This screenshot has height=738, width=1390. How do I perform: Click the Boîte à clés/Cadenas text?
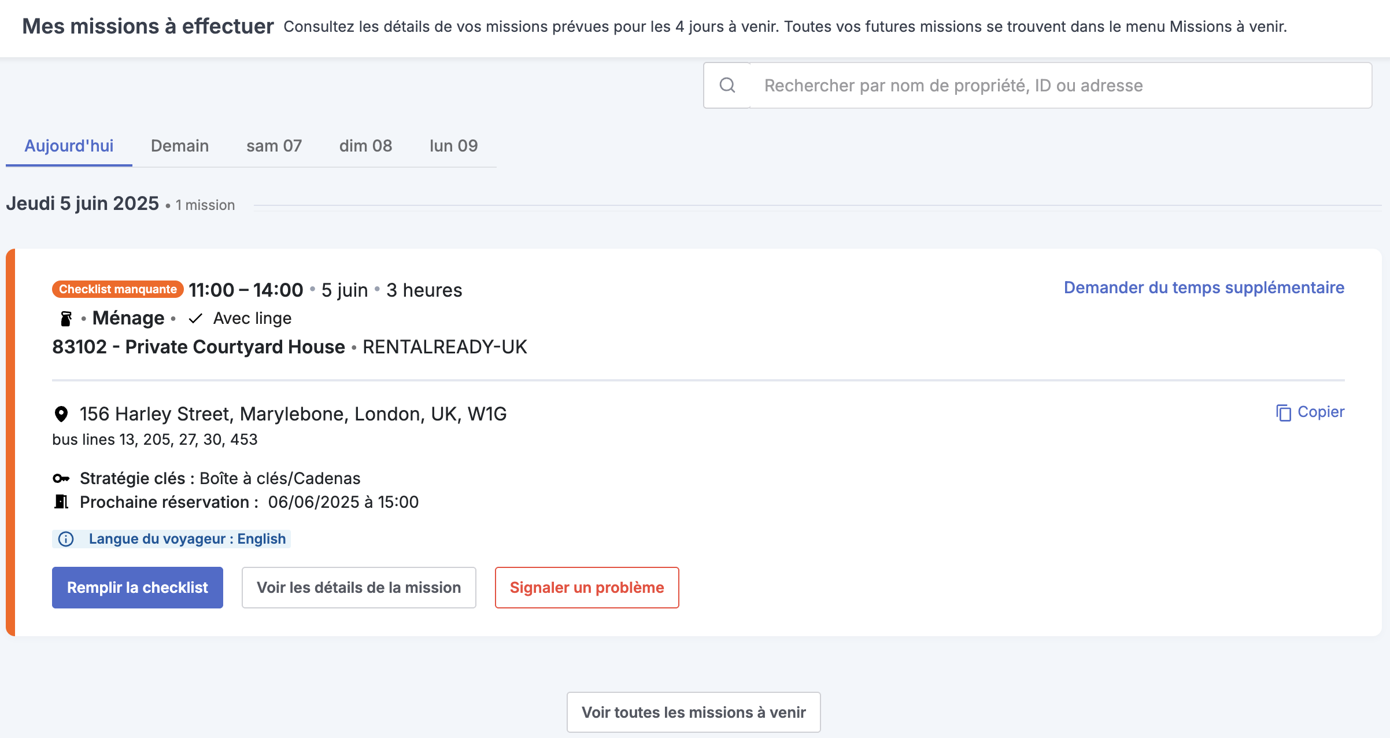(x=280, y=478)
